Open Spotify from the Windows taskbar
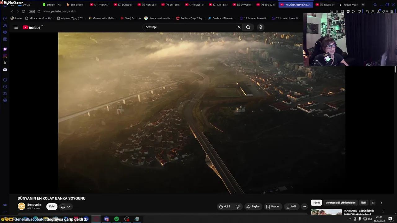 [117, 219]
